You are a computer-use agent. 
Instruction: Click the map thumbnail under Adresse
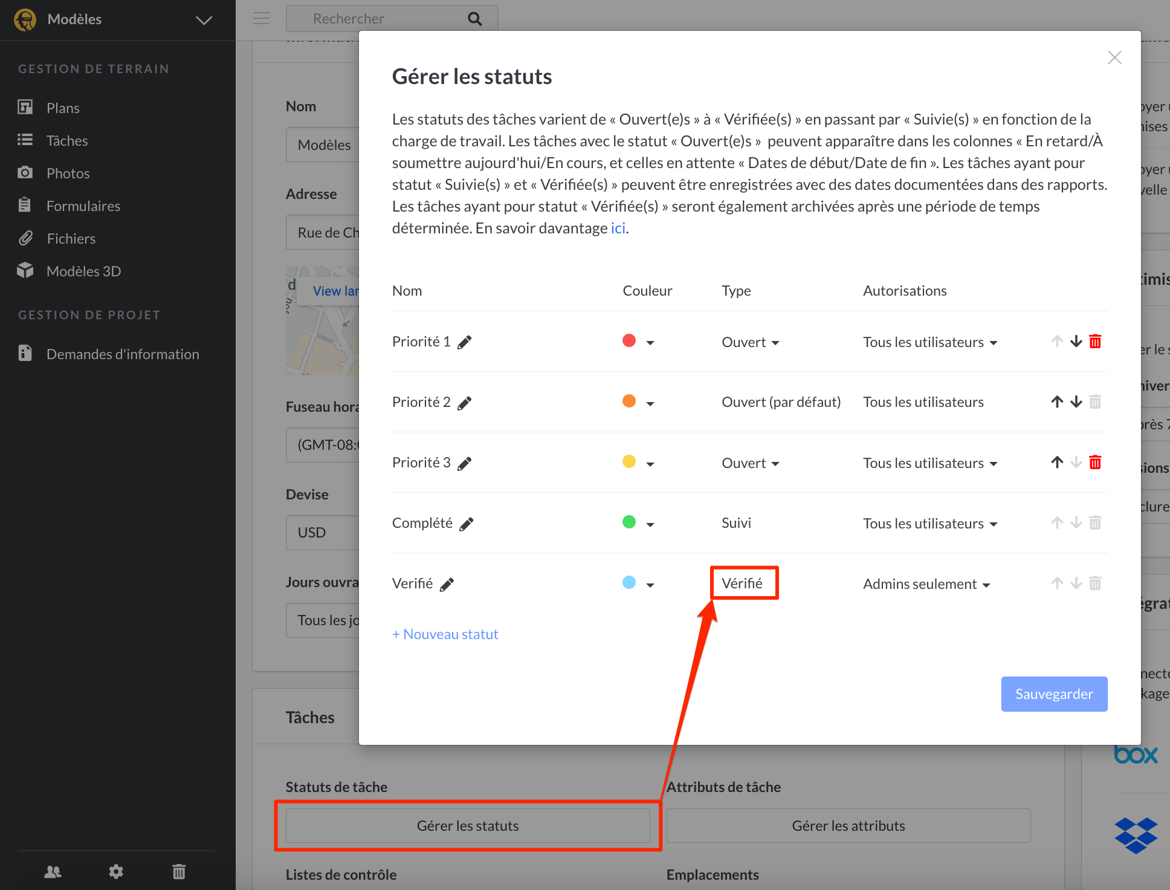coord(323,320)
